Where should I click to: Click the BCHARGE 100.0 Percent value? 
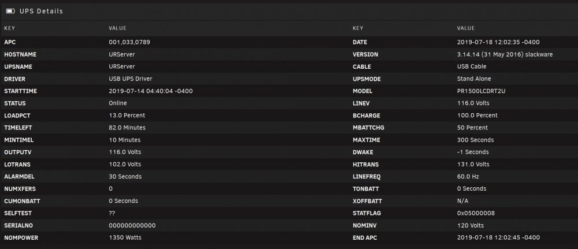tap(477, 116)
